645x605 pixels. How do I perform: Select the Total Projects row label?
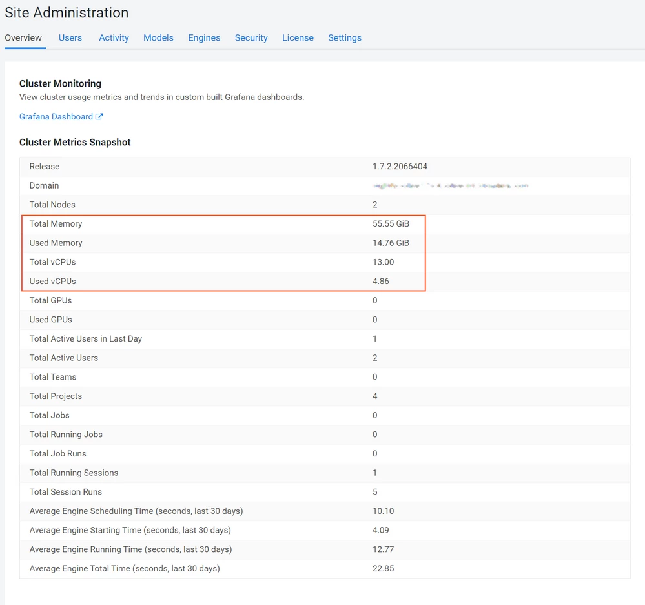click(x=56, y=396)
